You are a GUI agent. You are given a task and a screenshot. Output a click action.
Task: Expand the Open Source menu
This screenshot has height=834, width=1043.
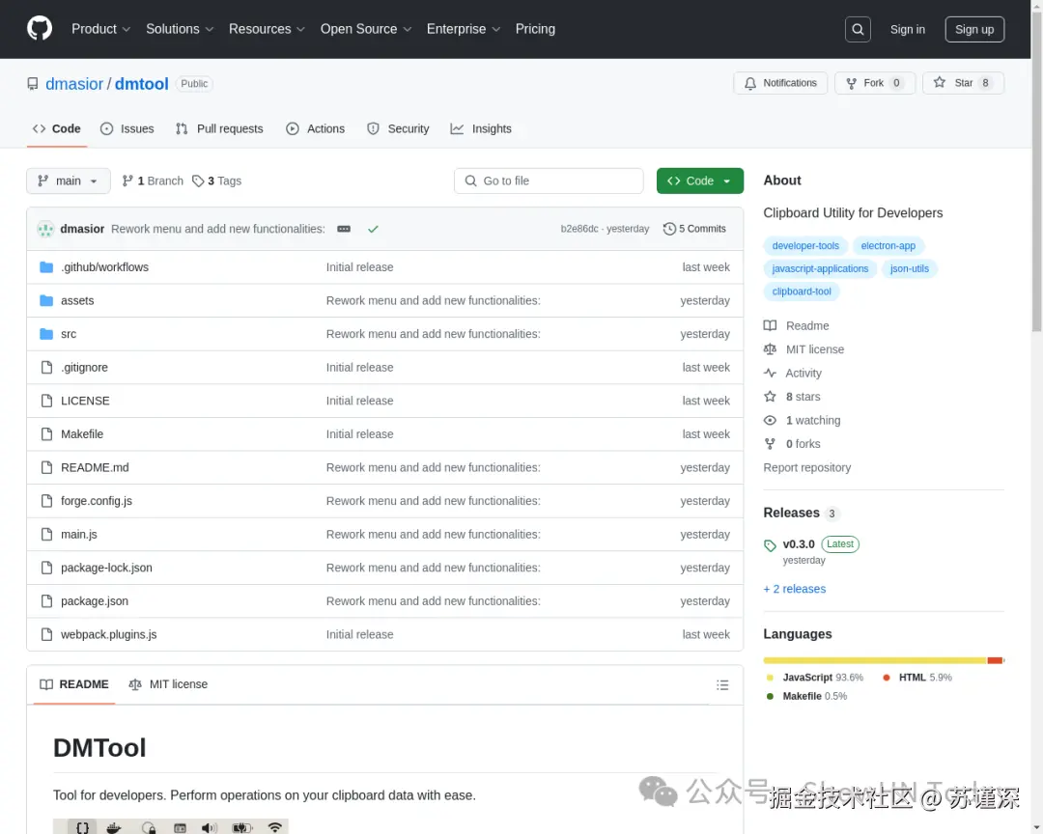pyautogui.click(x=366, y=29)
